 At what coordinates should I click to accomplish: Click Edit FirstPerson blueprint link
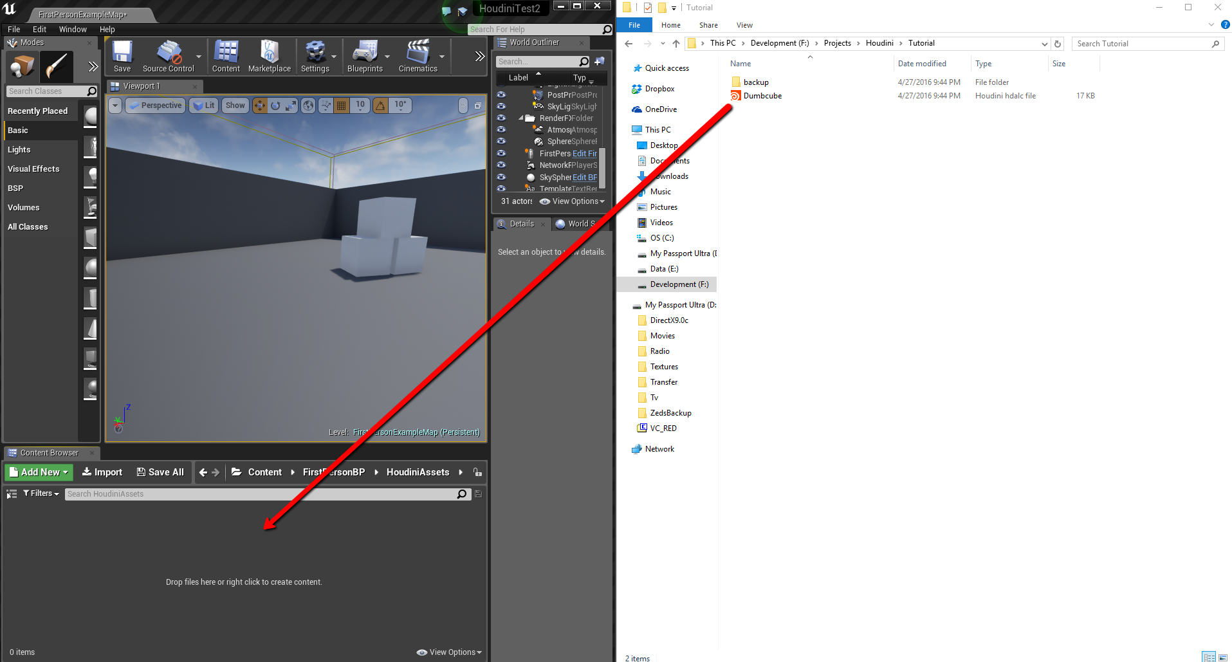585,154
